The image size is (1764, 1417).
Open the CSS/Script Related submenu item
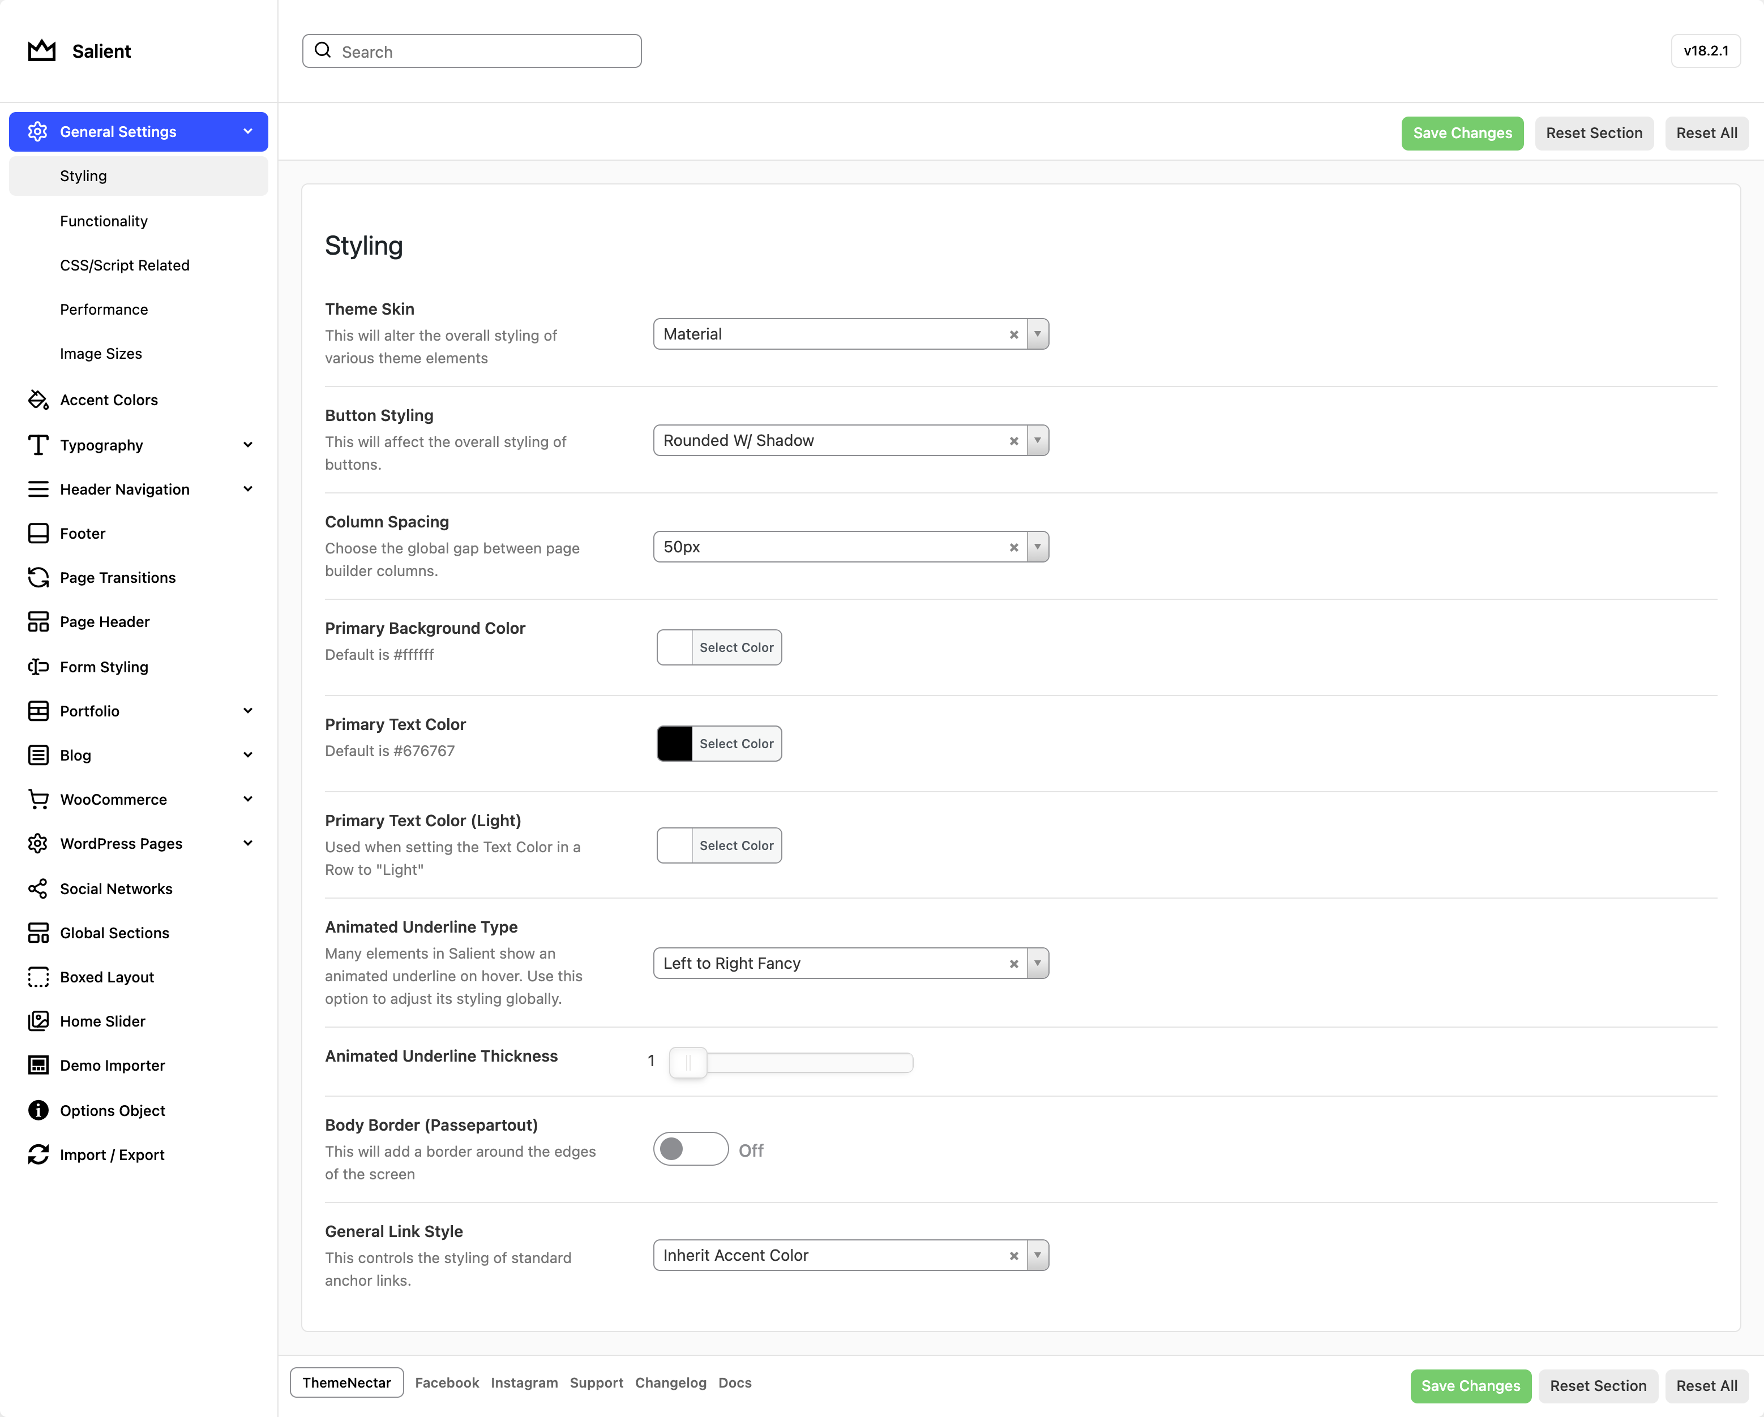tap(125, 265)
